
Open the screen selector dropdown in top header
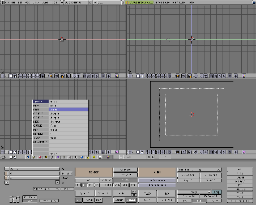click(62, 2)
